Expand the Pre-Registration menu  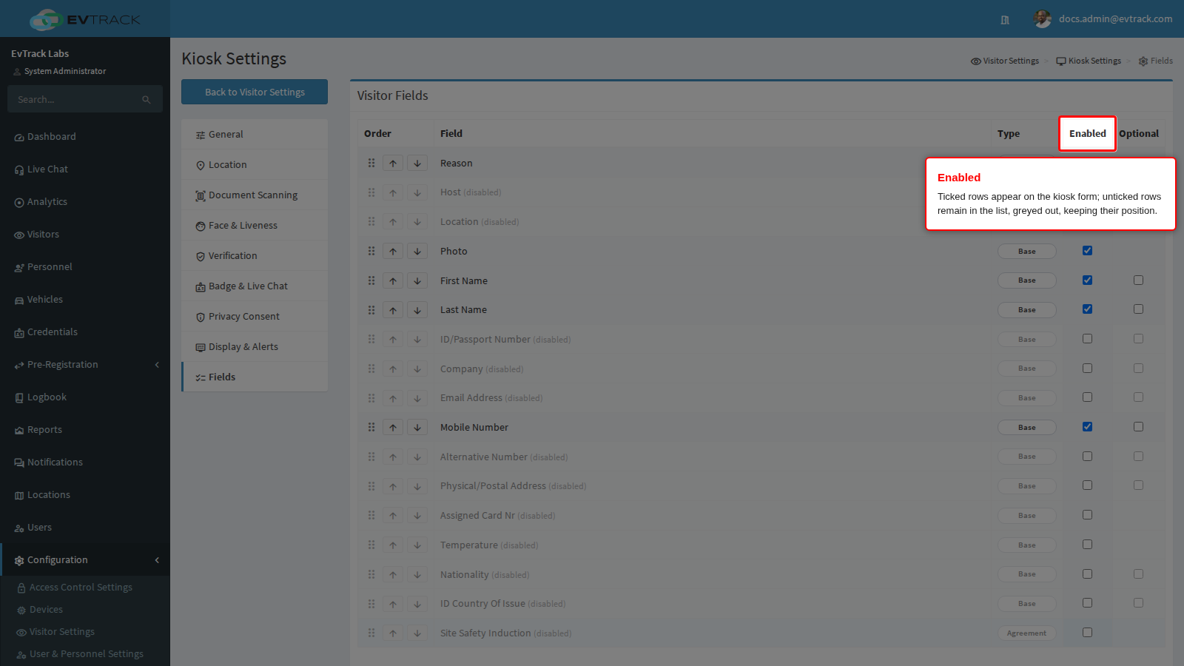(x=85, y=365)
